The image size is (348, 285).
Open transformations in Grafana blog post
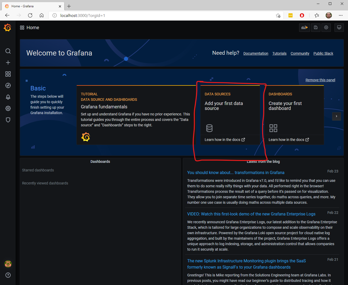point(236,172)
